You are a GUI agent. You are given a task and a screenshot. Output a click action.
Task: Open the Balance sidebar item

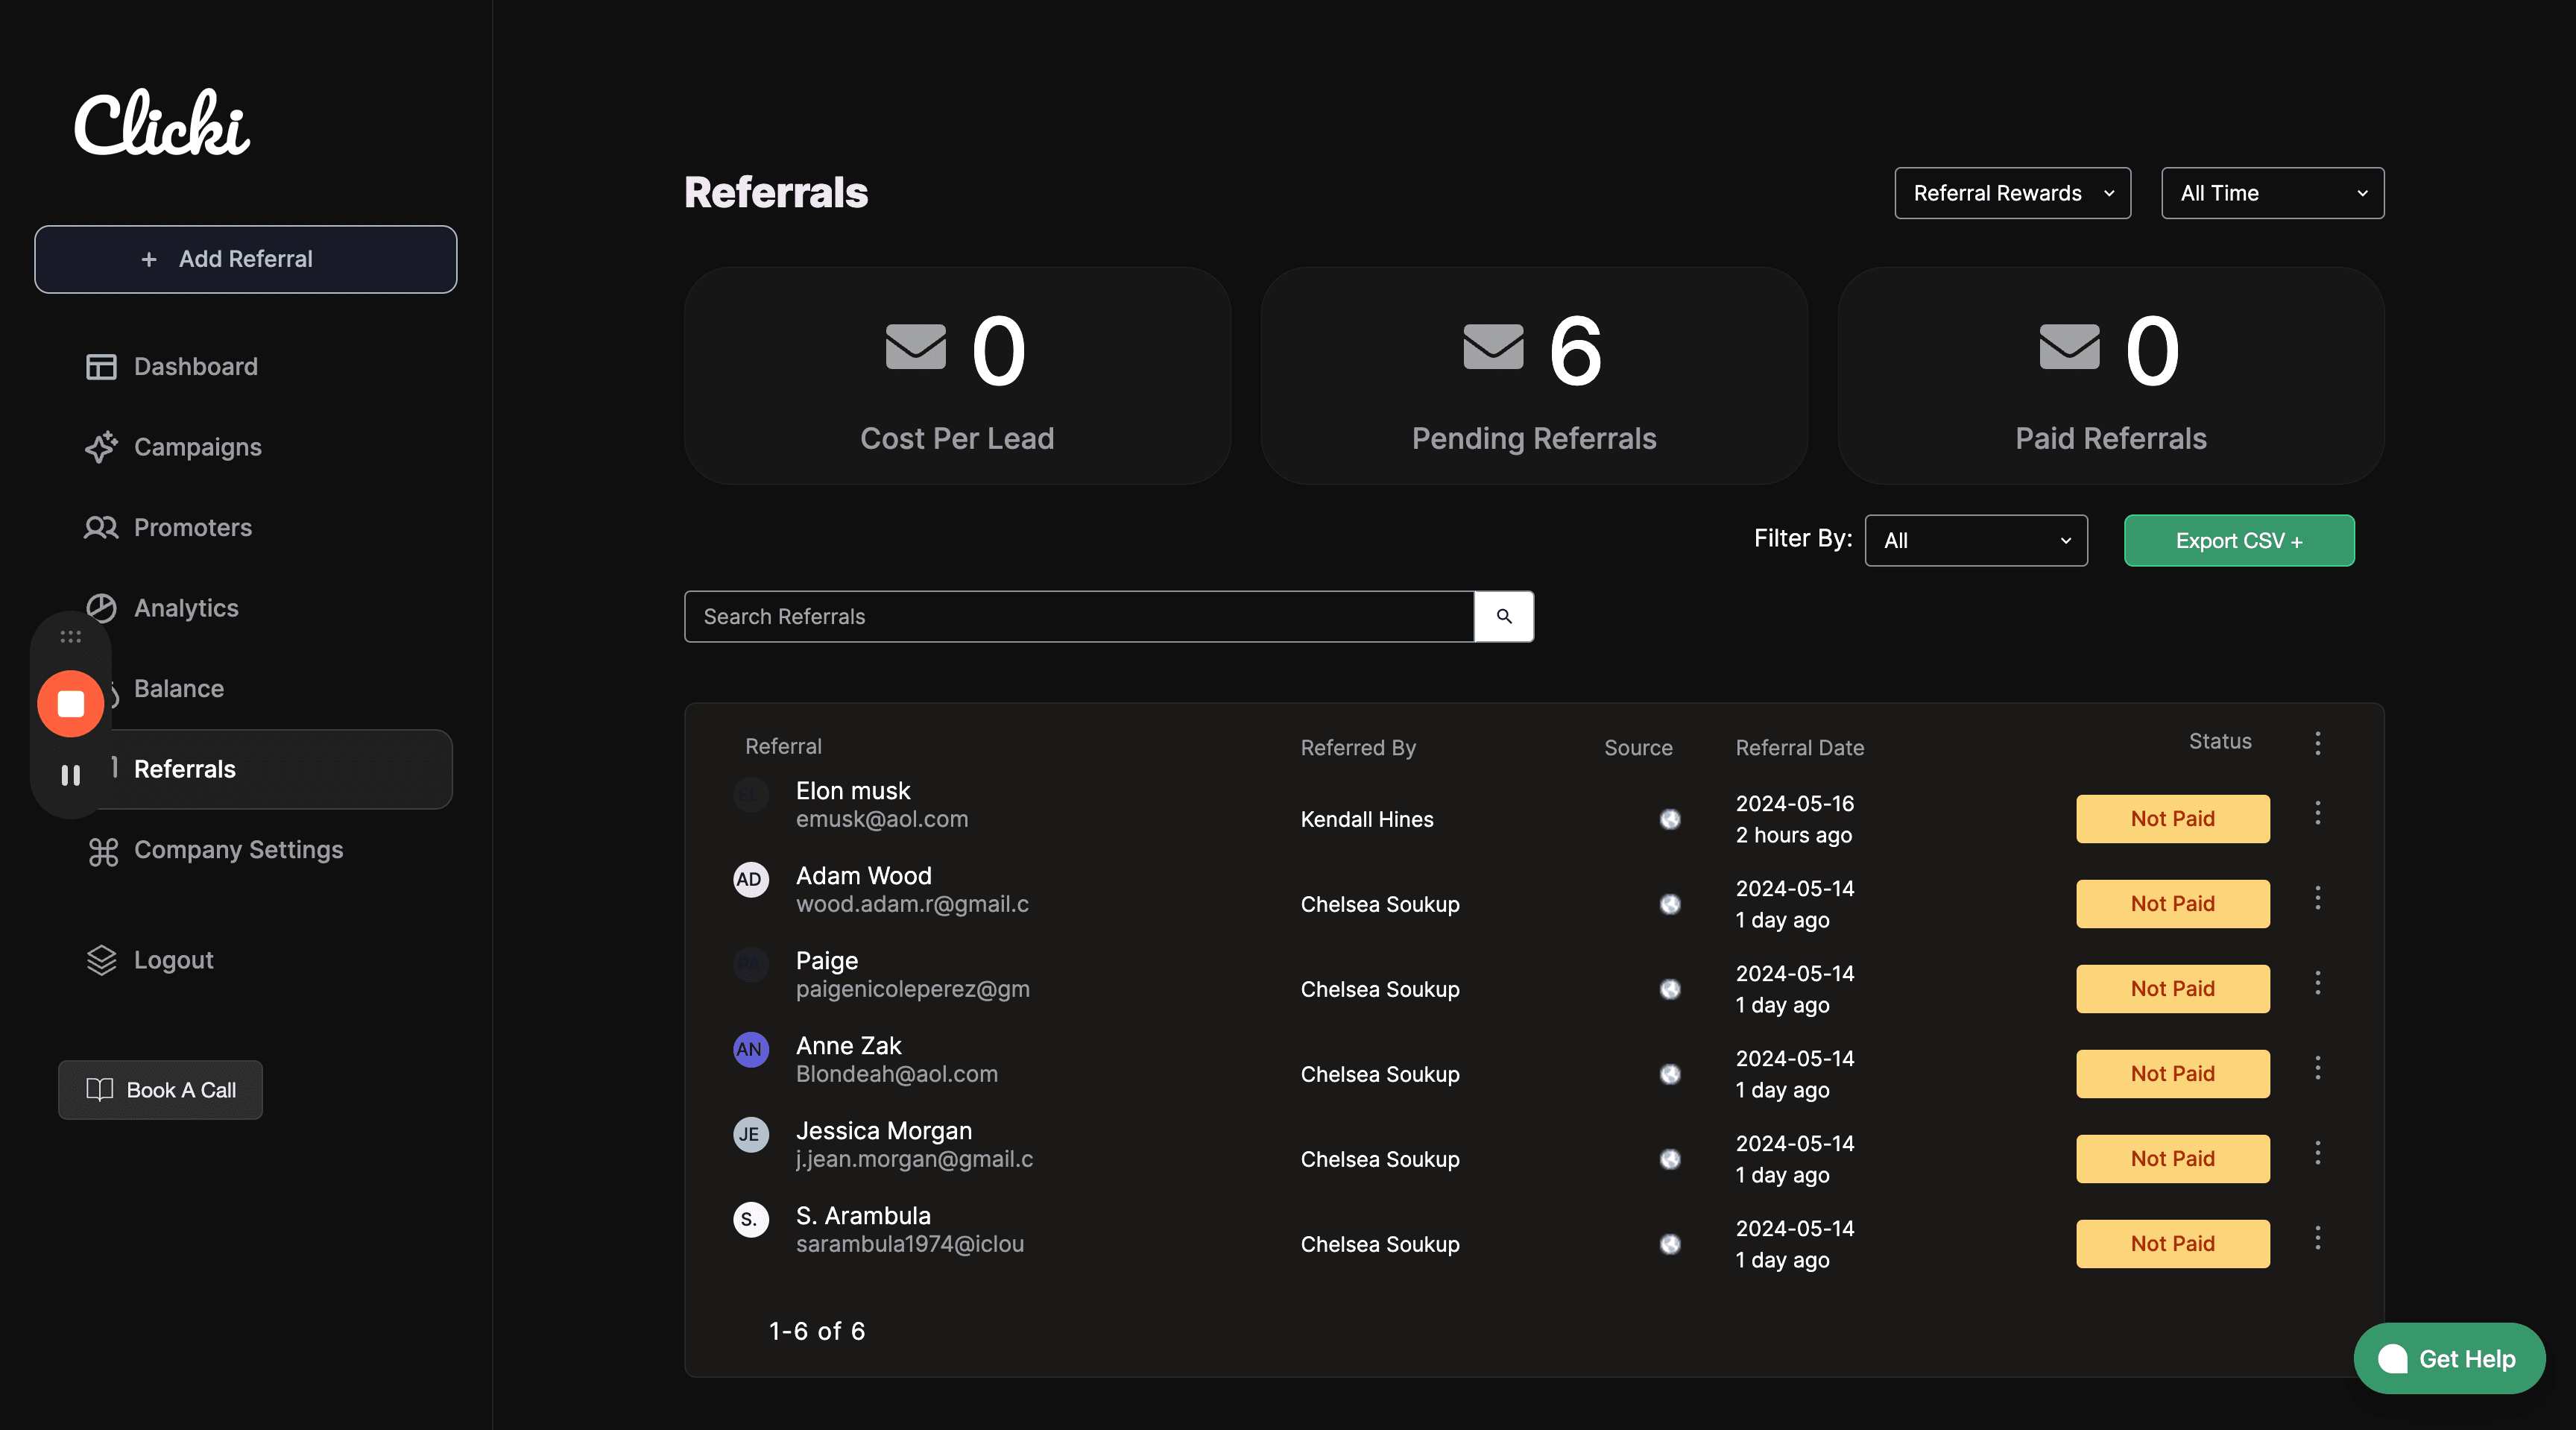[178, 688]
